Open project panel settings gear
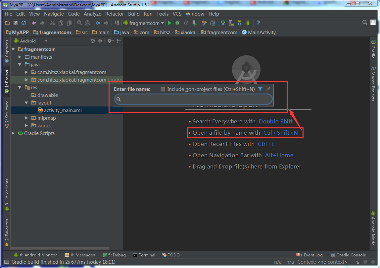Image resolution: width=380 pixels, height=268 pixels. 109,41
